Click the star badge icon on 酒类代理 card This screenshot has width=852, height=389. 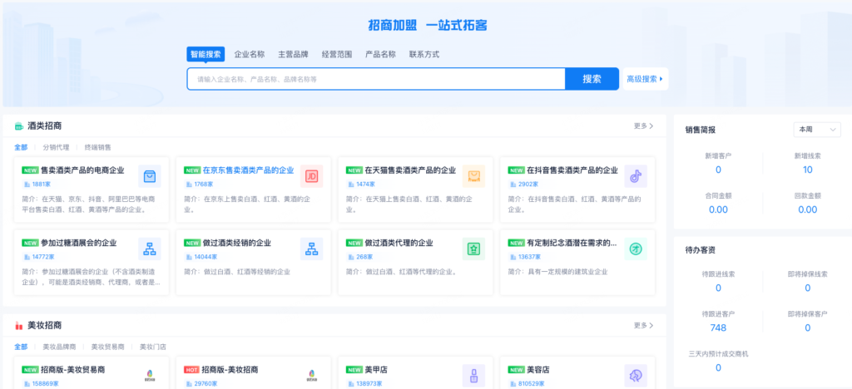tap(473, 249)
